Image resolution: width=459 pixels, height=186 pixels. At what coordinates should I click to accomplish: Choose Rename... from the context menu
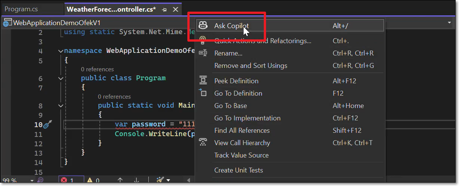[290, 53]
